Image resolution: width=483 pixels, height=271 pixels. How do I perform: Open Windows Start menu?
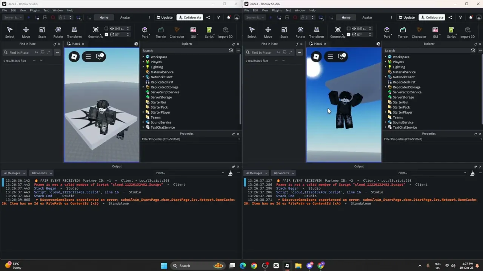pos(164,266)
